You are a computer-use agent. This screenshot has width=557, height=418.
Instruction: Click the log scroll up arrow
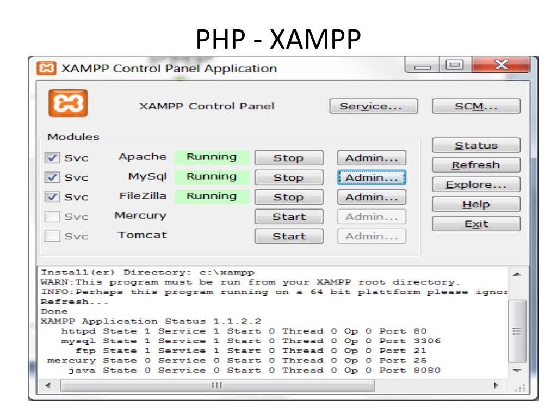(517, 274)
